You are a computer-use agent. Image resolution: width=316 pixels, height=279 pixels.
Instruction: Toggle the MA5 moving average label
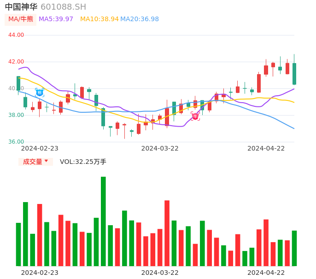tap(56, 19)
